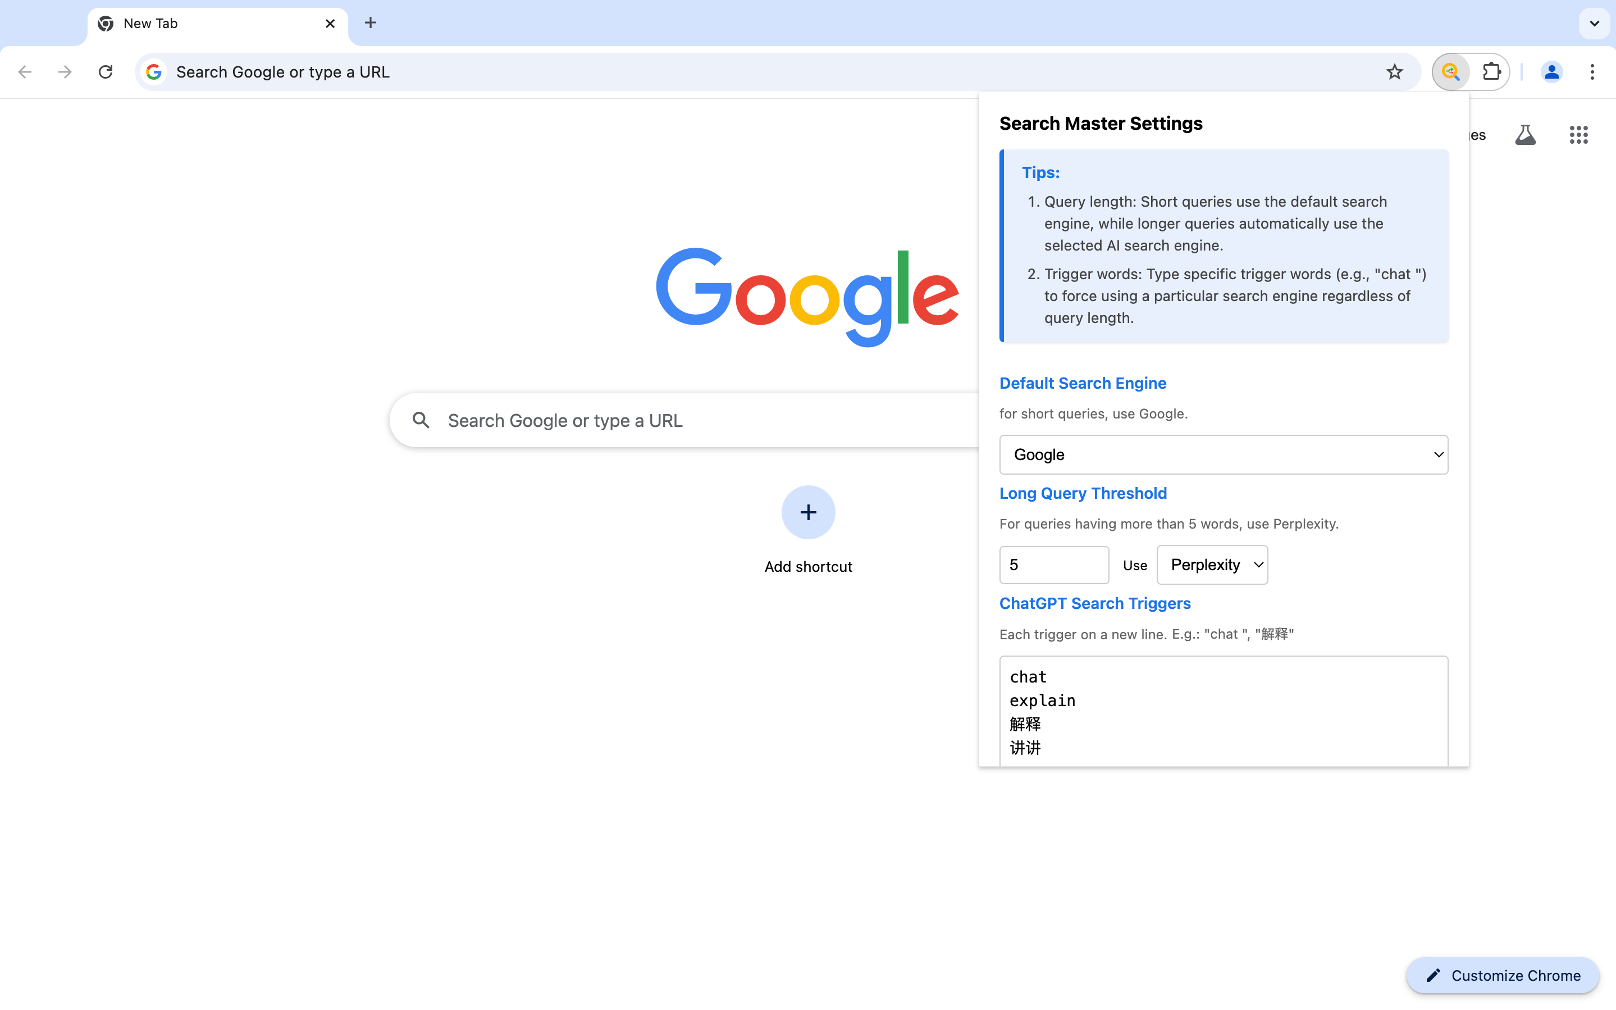The image size is (1616, 1010).
Task: Open the Search Labs flask icon
Action: point(1525,135)
